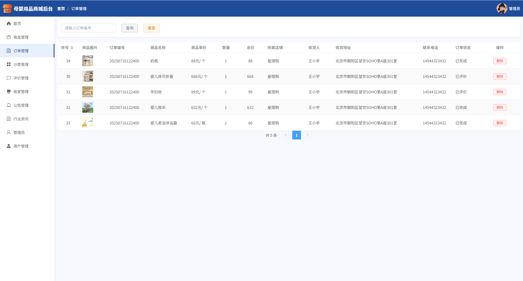The image size is (523, 281).
Task: Click the chat bubble icon for 评价管理
Action: click(x=9, y=78)
